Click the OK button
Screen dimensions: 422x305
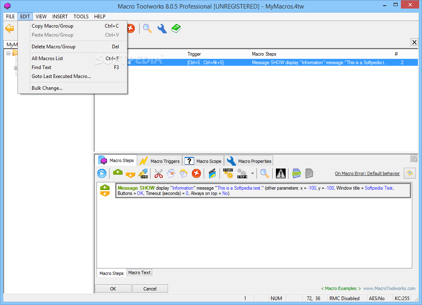[113, 289]
